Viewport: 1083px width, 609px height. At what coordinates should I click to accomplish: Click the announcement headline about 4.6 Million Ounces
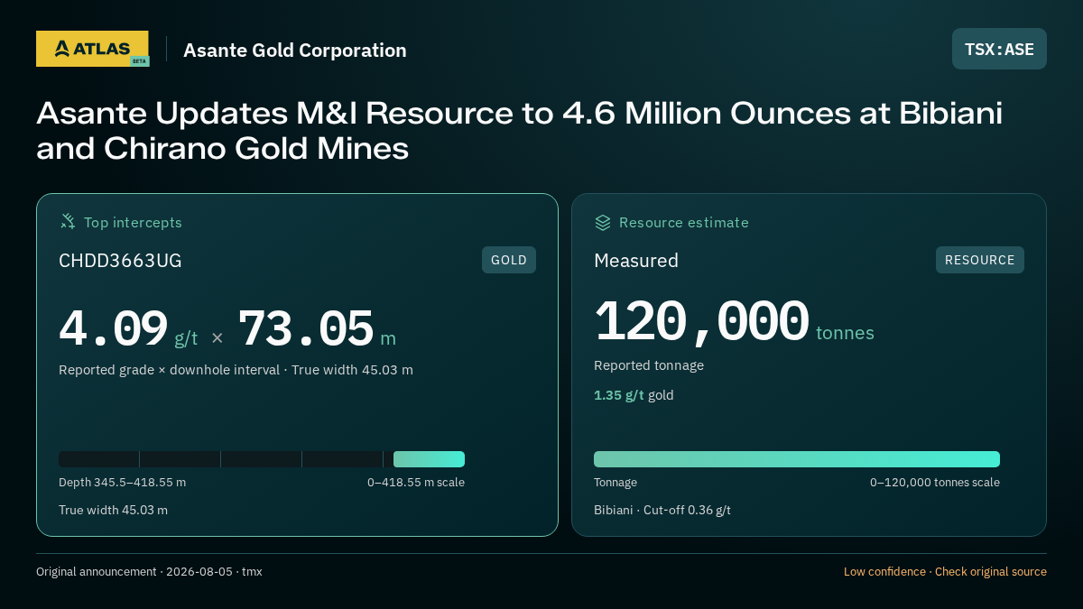tap(520, 131)
